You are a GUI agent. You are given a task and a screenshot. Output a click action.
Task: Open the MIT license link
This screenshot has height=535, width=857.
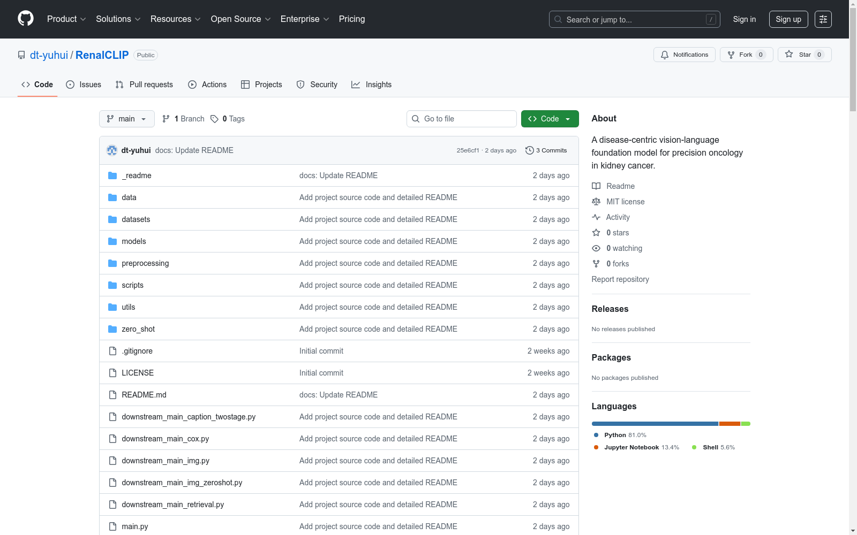[625, 202]
